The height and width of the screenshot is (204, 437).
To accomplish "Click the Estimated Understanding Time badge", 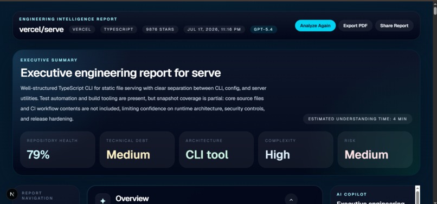I will click(x=358, y=119).
